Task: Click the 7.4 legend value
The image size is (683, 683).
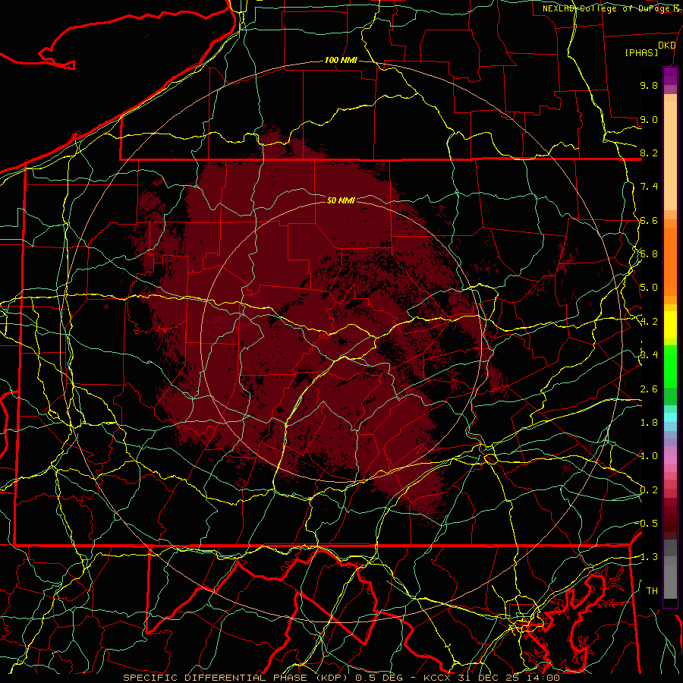Action: [x=649, y=187]
